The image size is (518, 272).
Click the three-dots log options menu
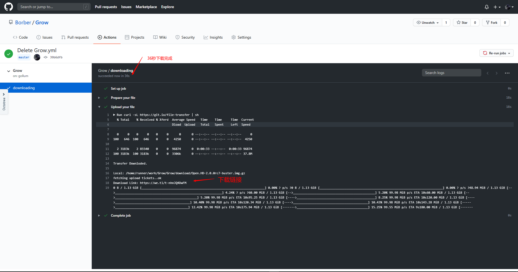[507, 73]
